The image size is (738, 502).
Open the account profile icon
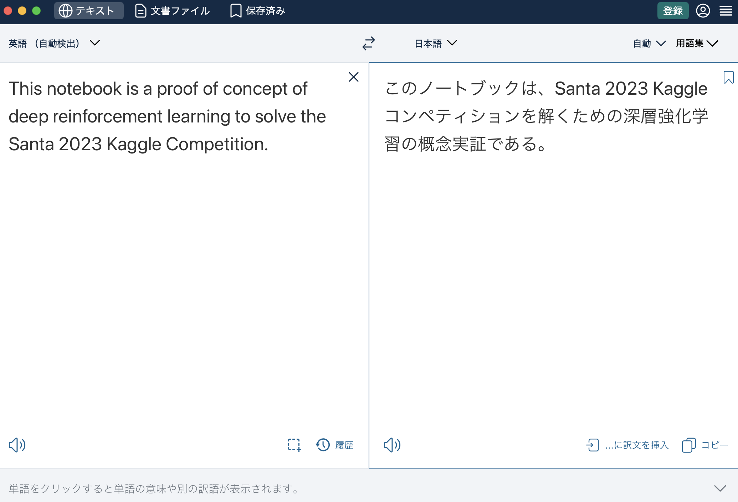[x=703, y=11]
